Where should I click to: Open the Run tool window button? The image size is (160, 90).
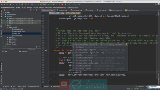(x=6, y=86)
